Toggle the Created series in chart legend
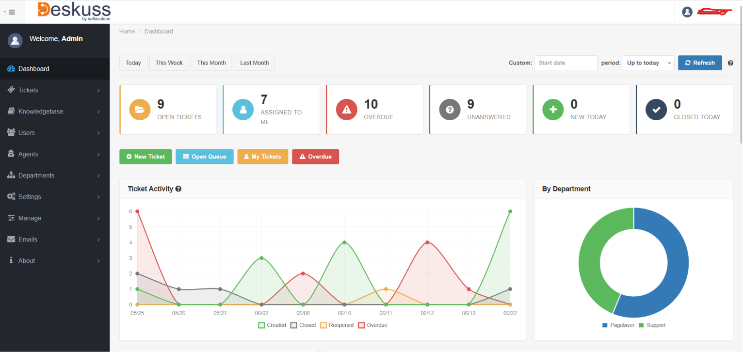This screenshot has height=352, width=743. coord(272,325)
